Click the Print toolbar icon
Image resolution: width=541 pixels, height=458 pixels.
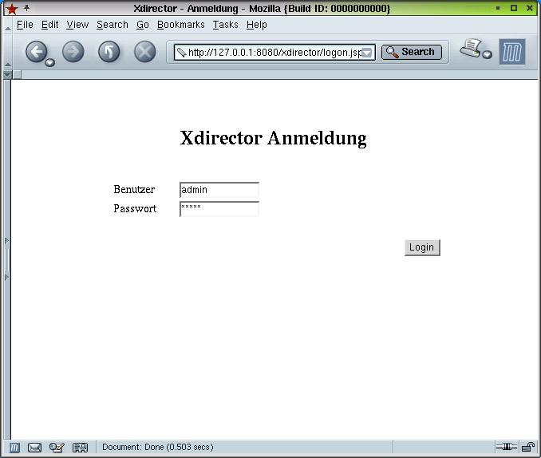pos(471,49)
